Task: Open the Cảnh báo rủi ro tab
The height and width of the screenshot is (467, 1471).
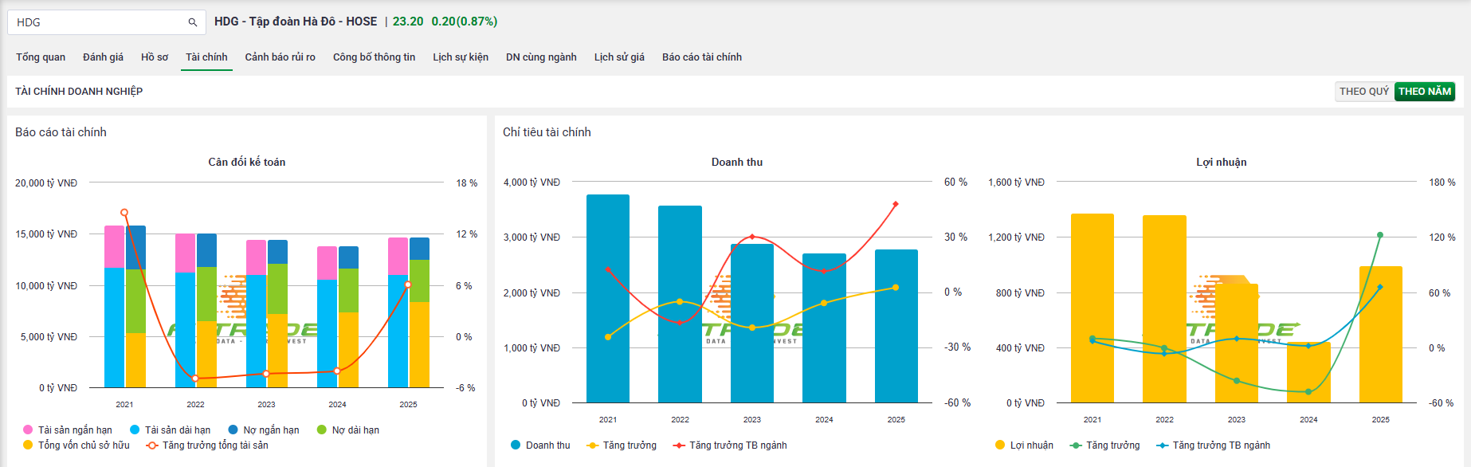Action: pos(280,57)
